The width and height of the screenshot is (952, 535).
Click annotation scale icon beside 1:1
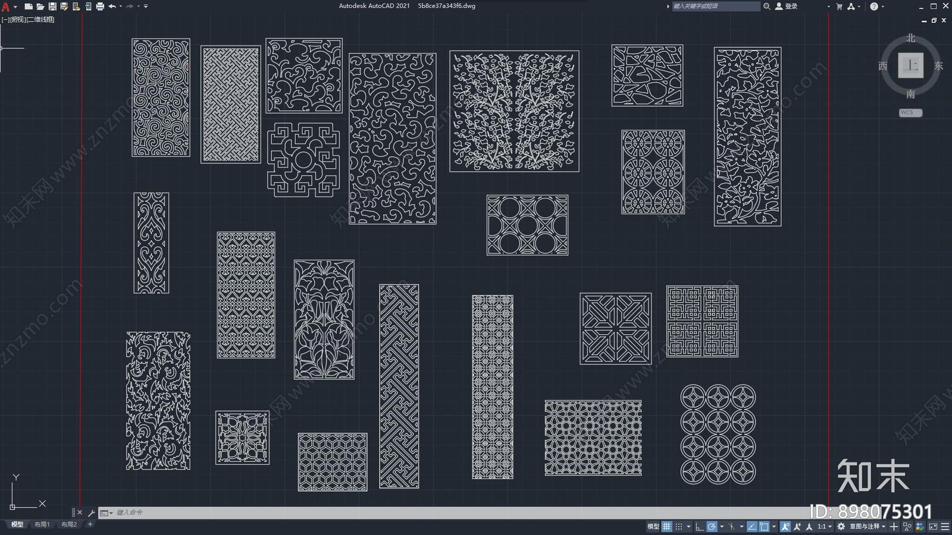click(x=809, y=526)
